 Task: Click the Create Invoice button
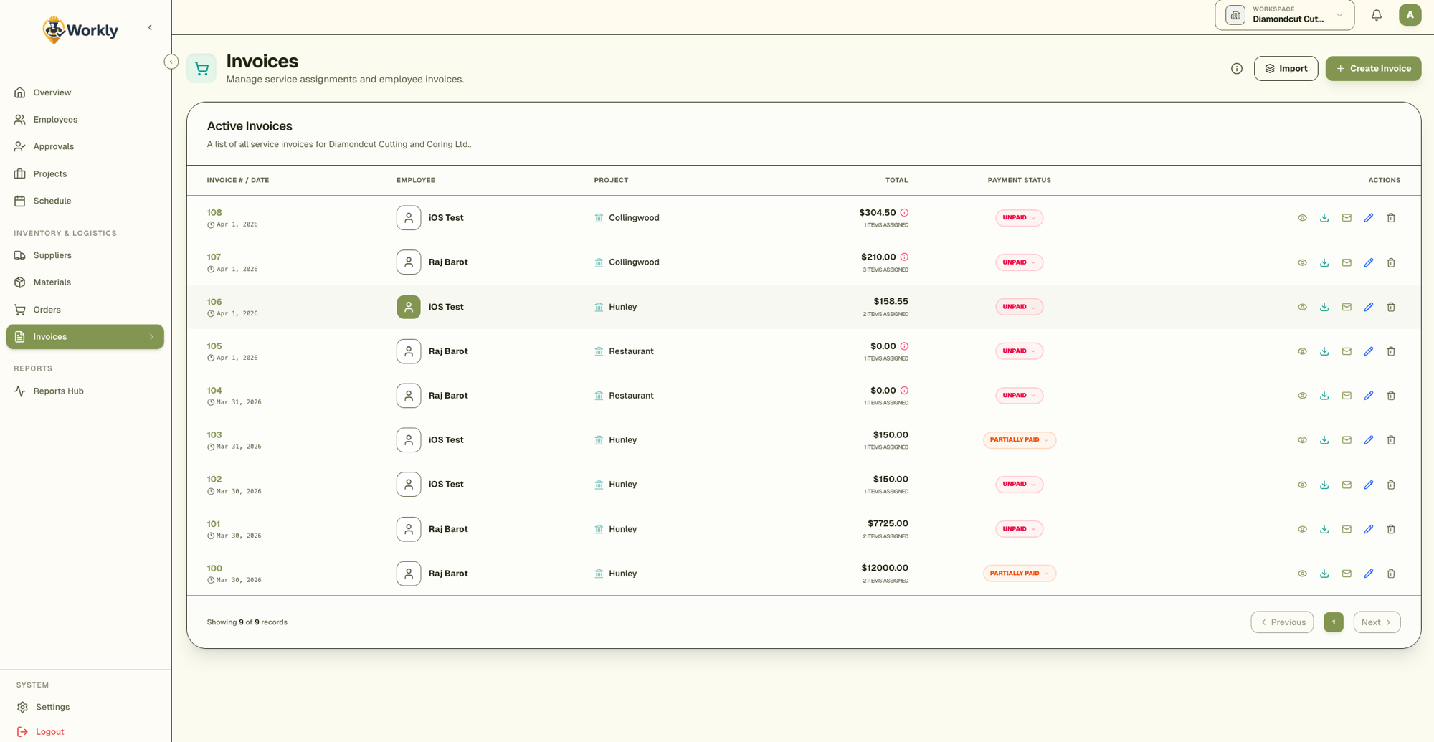click(1373, 68)
